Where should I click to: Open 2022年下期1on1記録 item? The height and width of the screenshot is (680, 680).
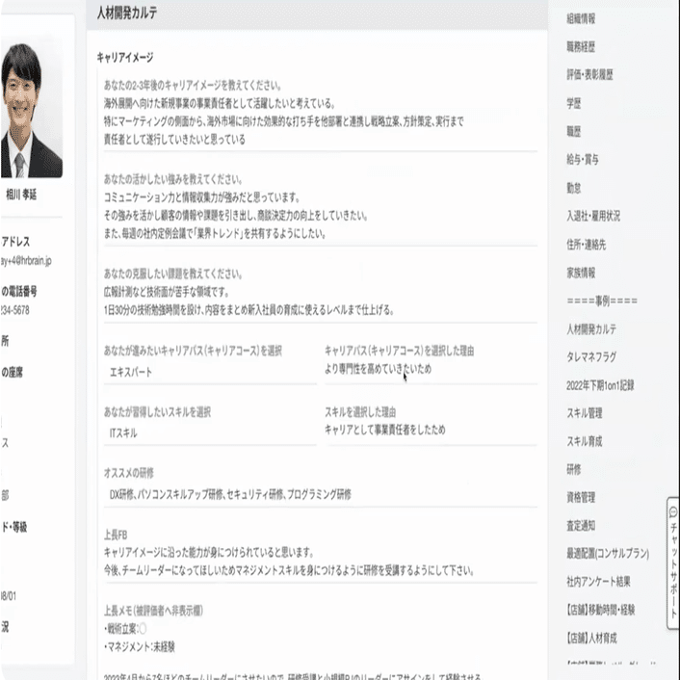tap(600, 385)
